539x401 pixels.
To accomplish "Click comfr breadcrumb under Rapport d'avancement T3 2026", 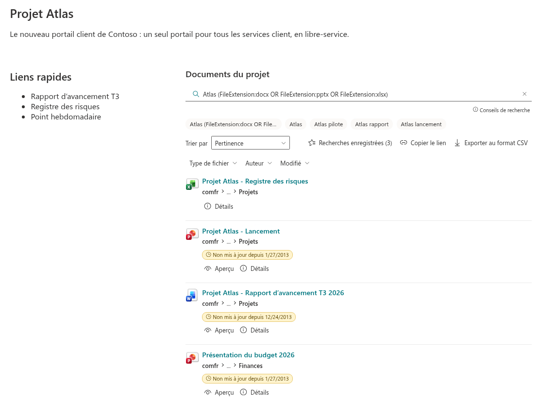I will point(210,304).
